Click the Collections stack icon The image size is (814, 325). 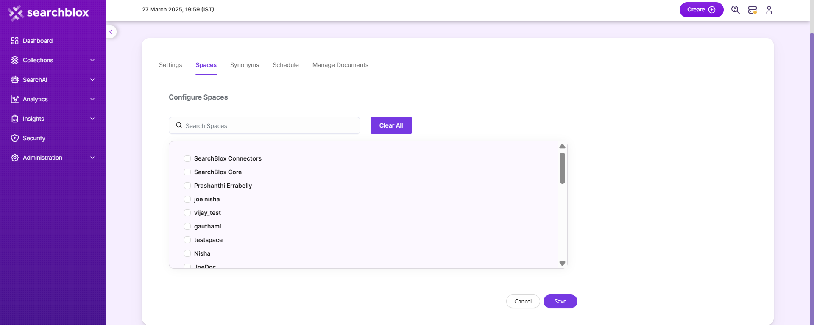click(15, 60)
